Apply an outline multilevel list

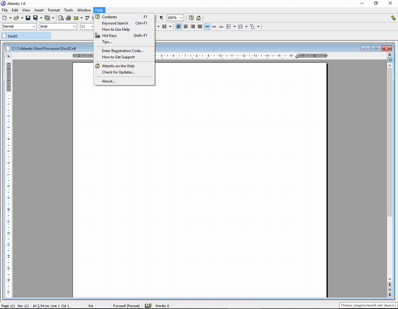click(253, 27)
